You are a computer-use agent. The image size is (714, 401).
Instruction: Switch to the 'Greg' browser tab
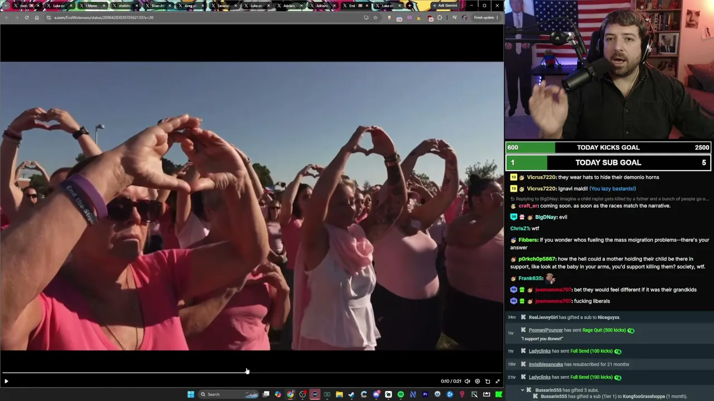point(190,6)
